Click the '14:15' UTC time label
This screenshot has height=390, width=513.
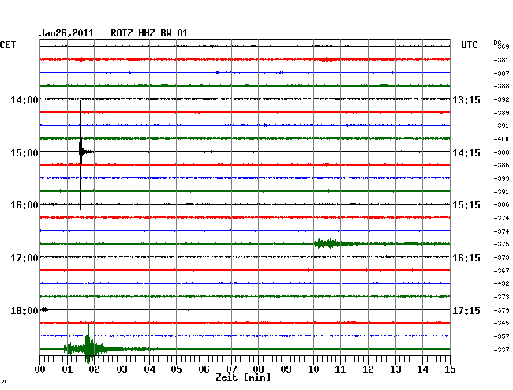(x=466, y=153)
